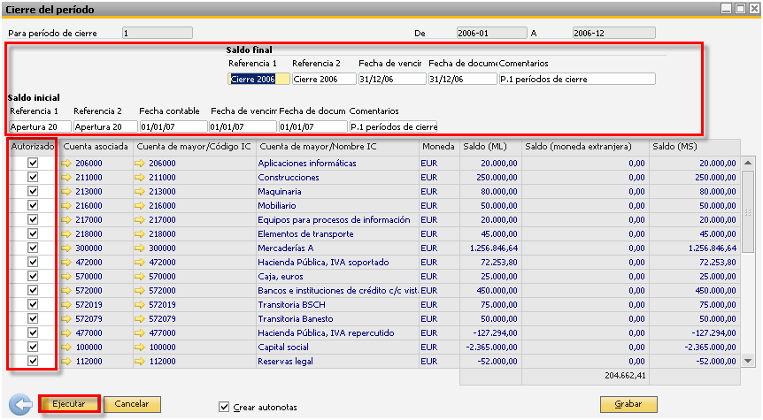The width and height of the screenshot is (763, 420).
Task: Follow link arrow next to Cuenta asociada 213000
Action: point(66,192)
